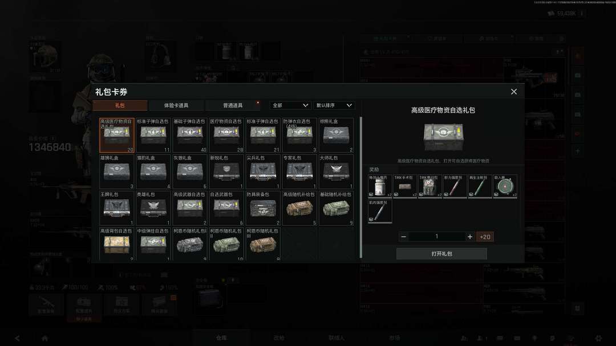This screenshot has width=616, height=346.
Task: Select the 基础随机补给包 supply bag
Action: coord(336,208)
